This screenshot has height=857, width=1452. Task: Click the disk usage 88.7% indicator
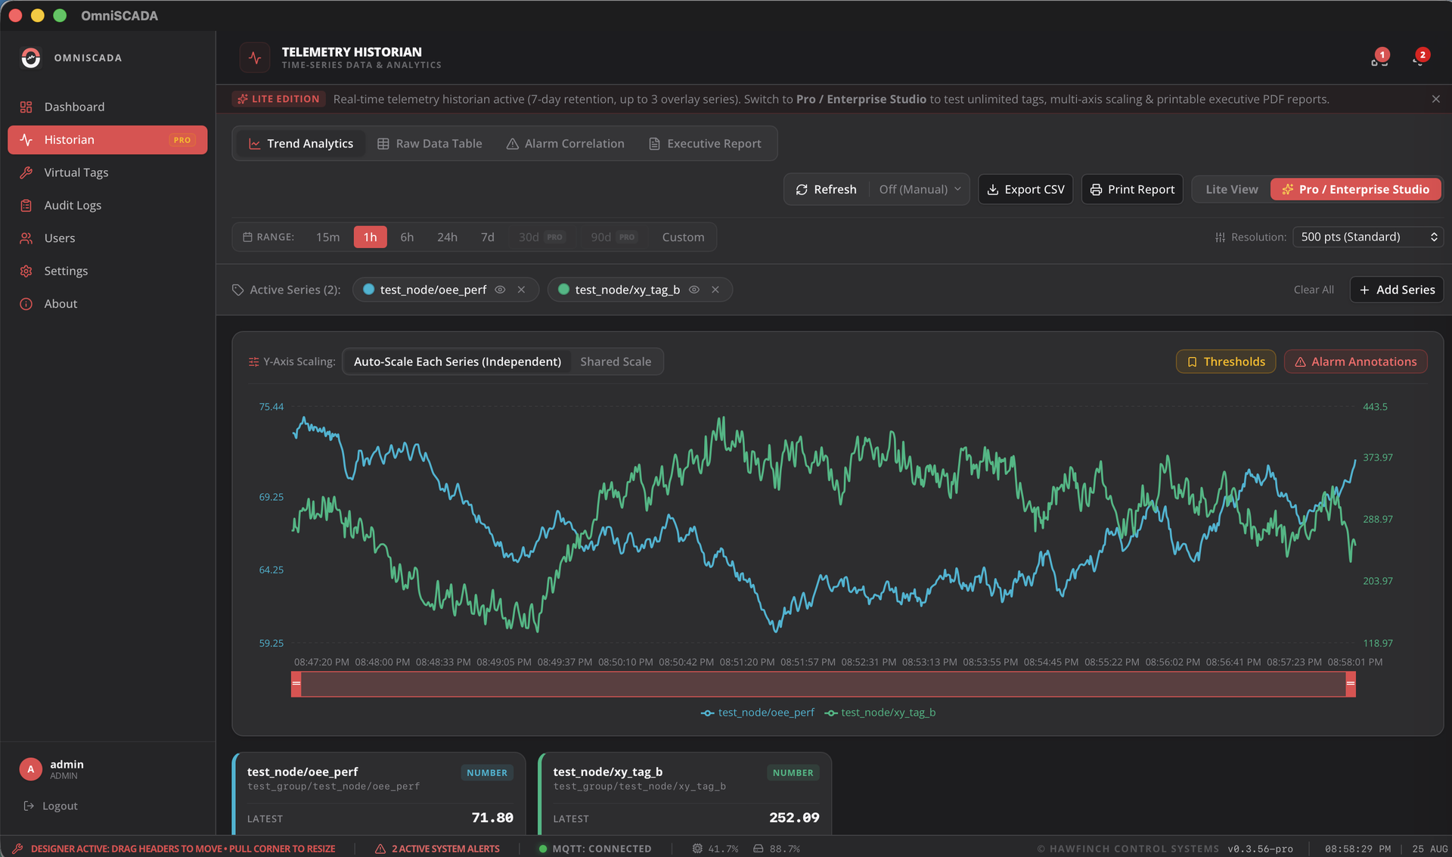click(777, 849)
